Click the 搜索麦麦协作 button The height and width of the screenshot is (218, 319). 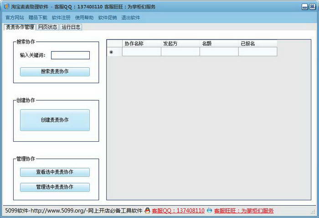pyautogui.click(x=55, y=72)
